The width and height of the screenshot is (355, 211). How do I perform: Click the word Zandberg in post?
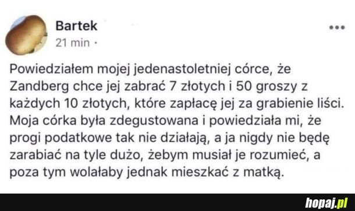coord(39,87)
